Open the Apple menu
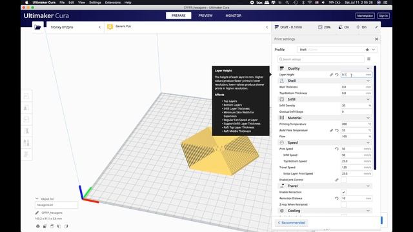413x232 pixels. coord(26,3)
